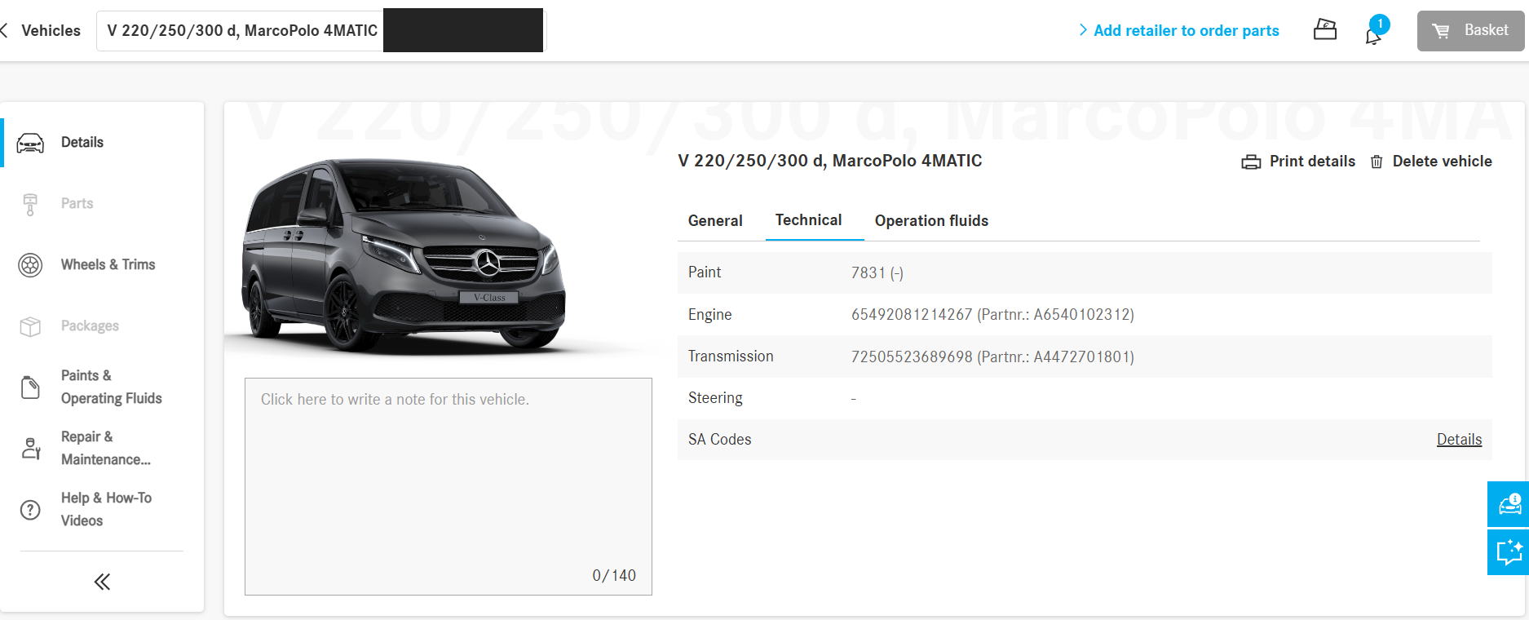Open Repair & Maintenance mechanic icon
Image resolution: width=1529 pixels, height=620 pixels.
click(30, 448)
